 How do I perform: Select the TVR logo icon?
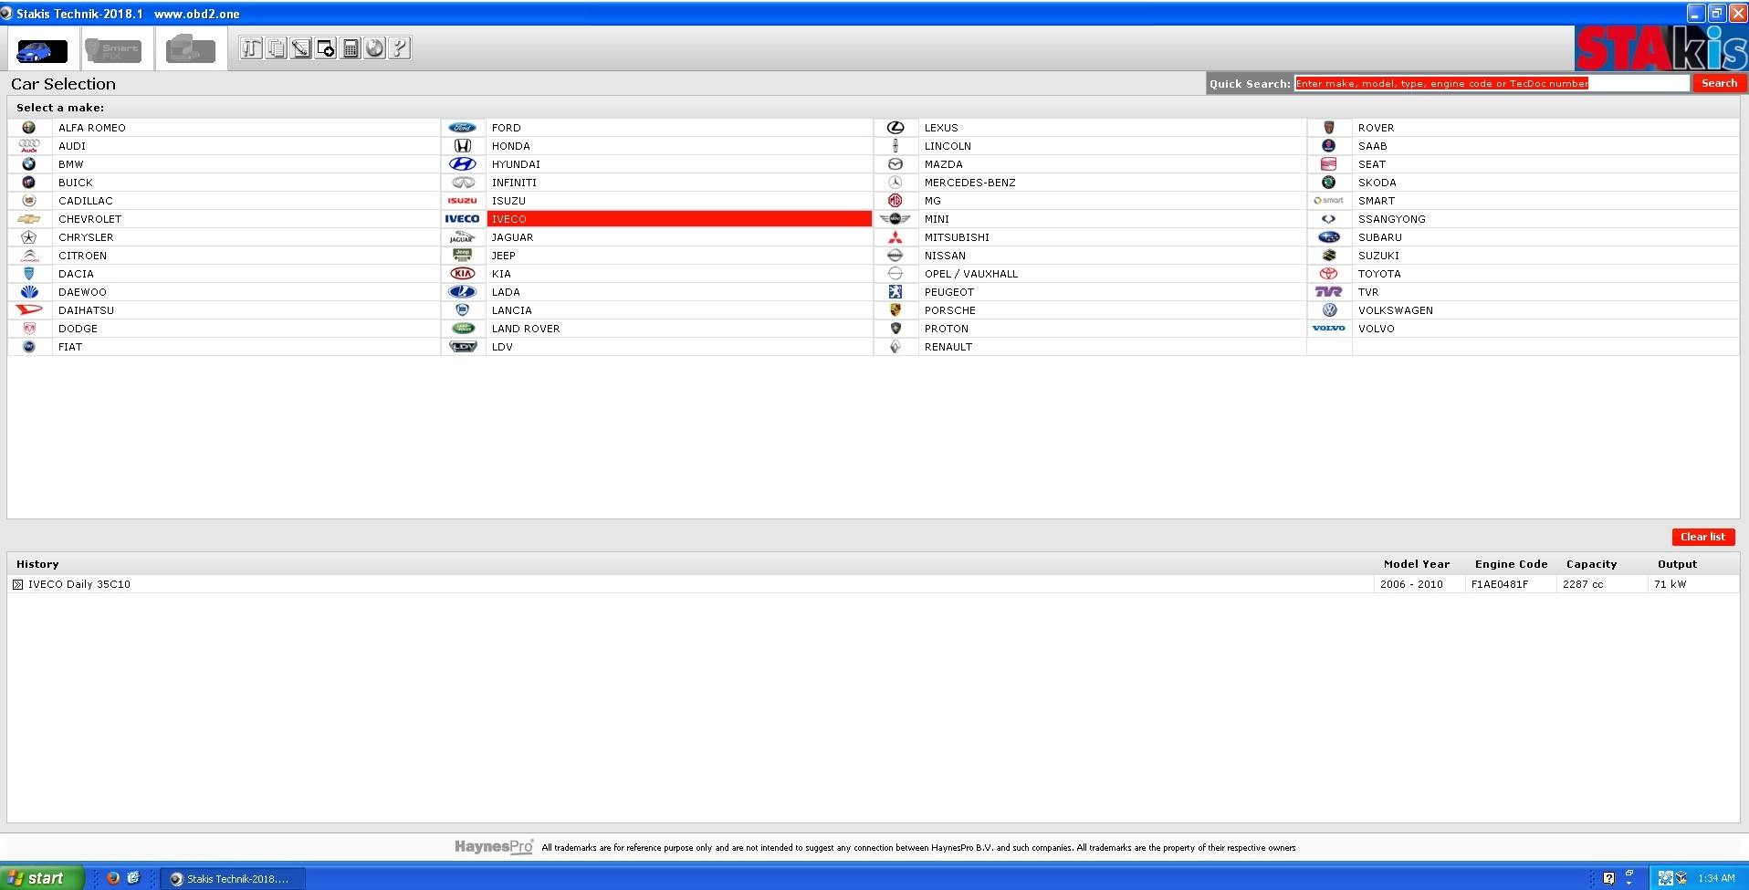1328,292
